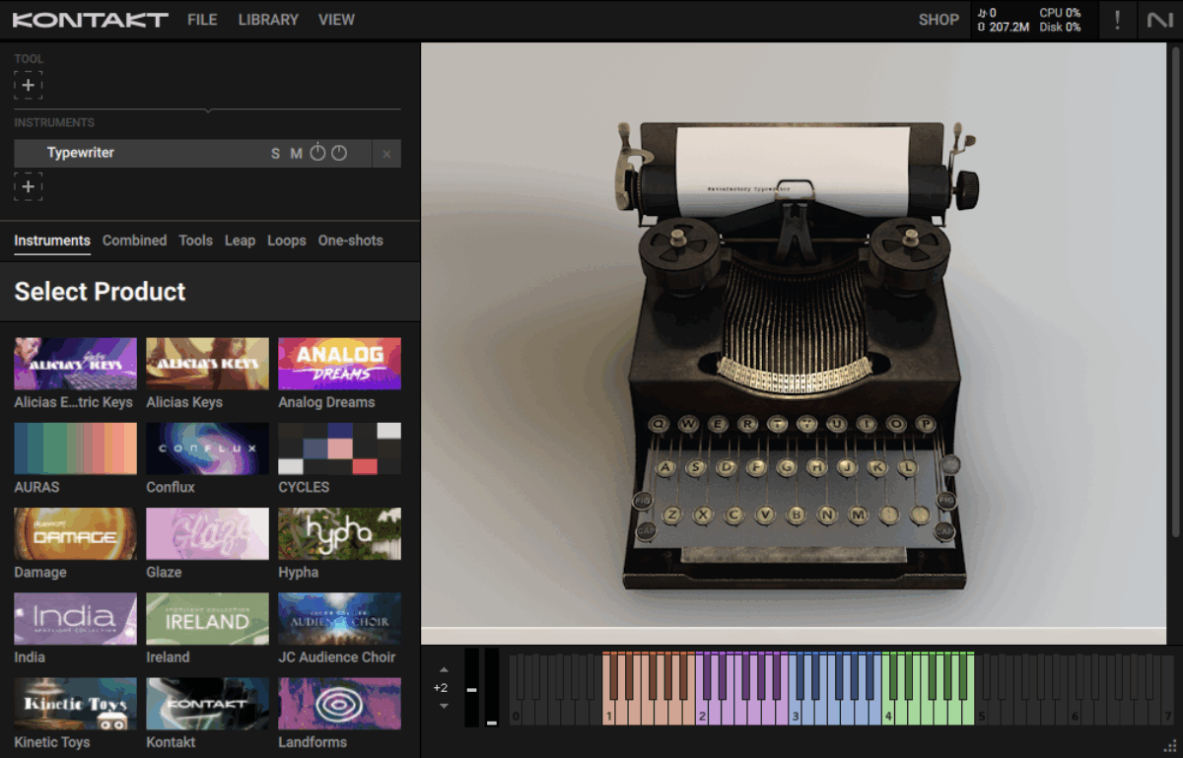Click the M typewriter key
The height and width of the screenshot is (758, 1183).
[x=859, y=514]
